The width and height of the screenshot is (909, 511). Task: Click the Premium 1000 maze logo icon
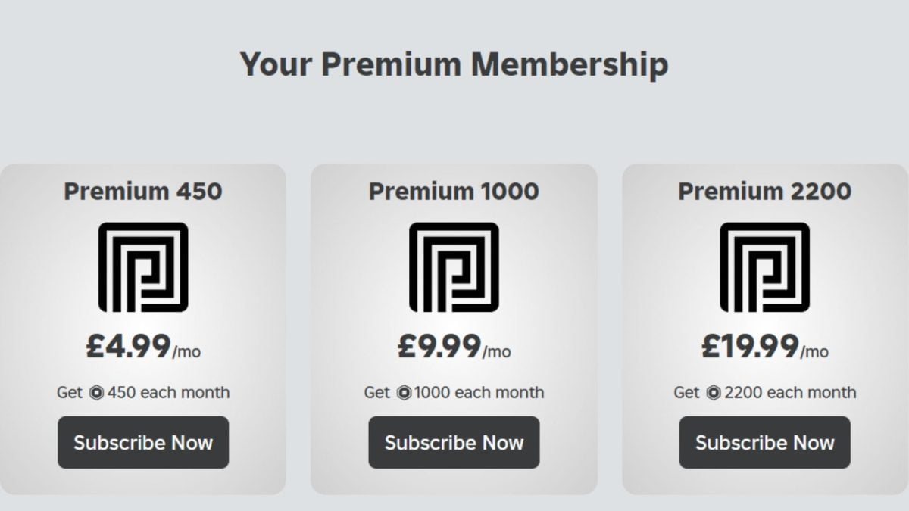coord(453,269)
